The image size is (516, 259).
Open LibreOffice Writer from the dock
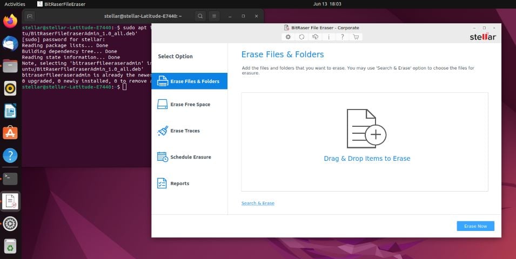click(10, 111)
